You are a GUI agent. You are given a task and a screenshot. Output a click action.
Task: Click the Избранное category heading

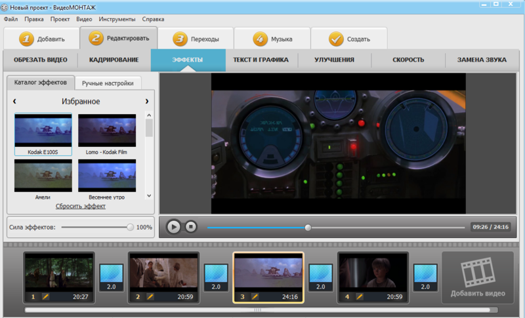[81, 102]
